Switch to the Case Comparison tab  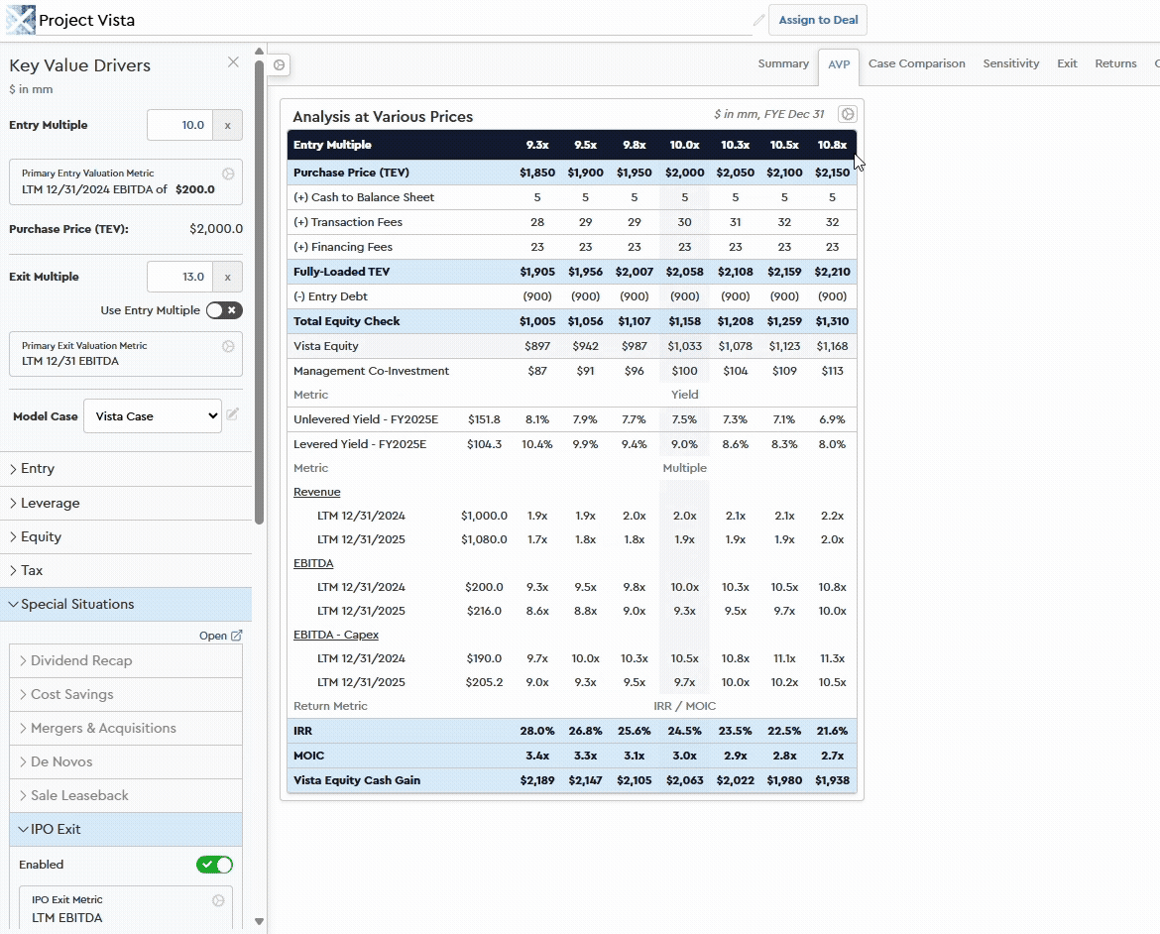point(916,63)
